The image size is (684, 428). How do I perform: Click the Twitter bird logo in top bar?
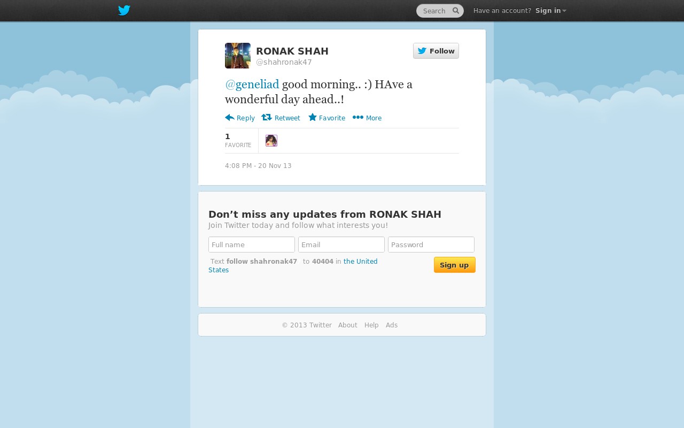tap(124, 11)
